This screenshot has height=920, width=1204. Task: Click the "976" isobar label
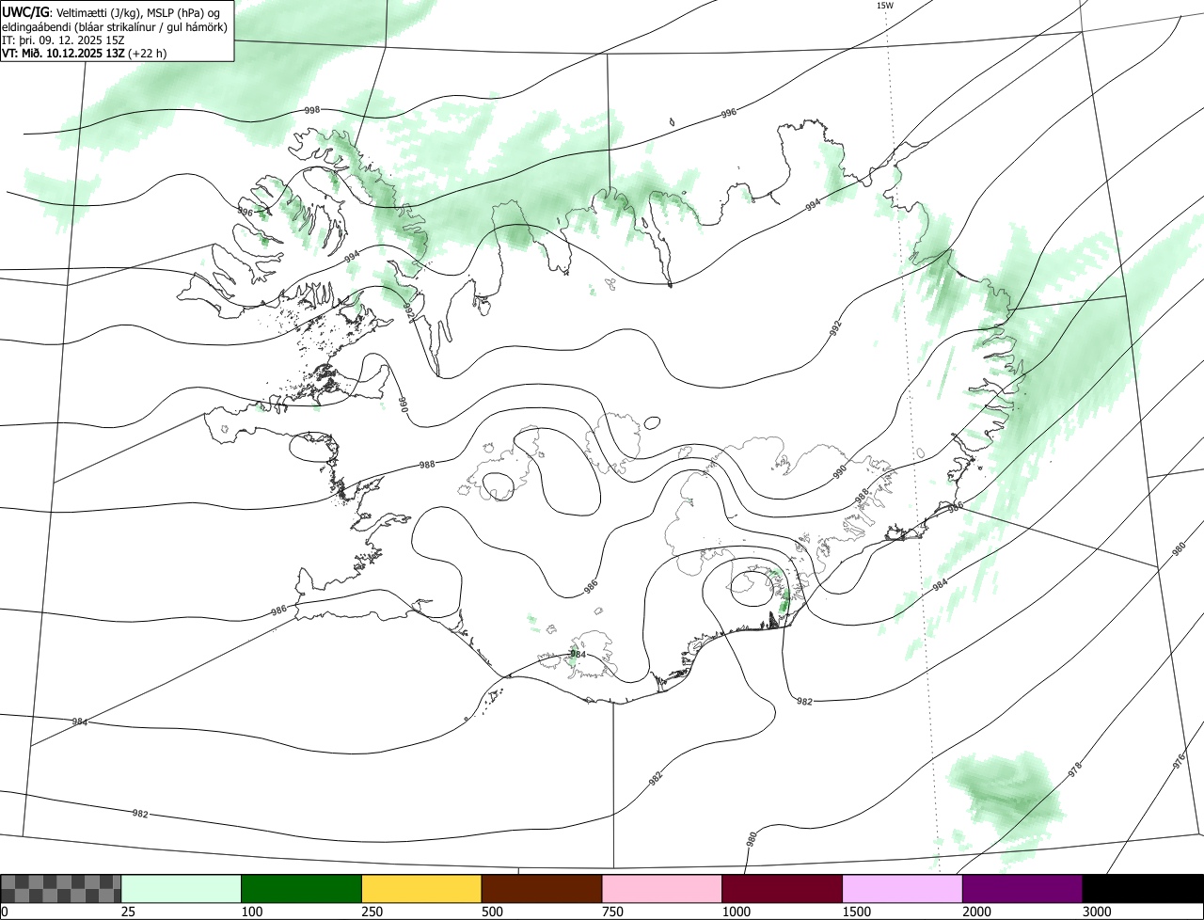click(1180, 763)
